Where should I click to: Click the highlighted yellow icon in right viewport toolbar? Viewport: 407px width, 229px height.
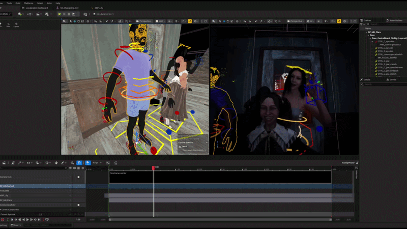339,21
